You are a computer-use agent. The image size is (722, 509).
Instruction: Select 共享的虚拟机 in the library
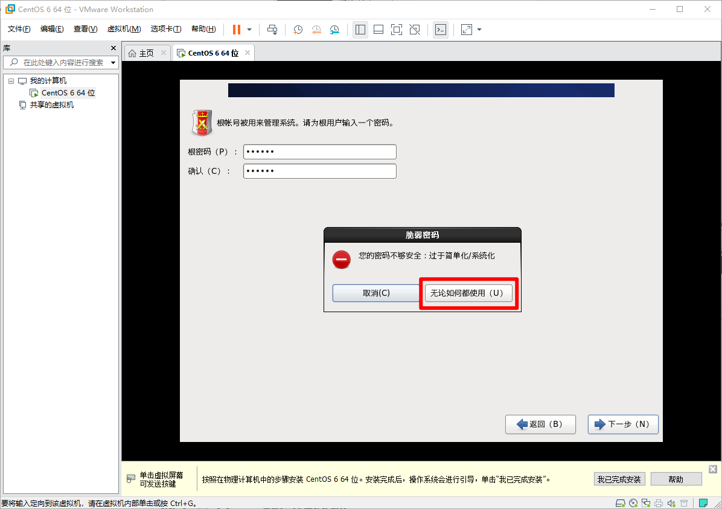tap(51, 105)
